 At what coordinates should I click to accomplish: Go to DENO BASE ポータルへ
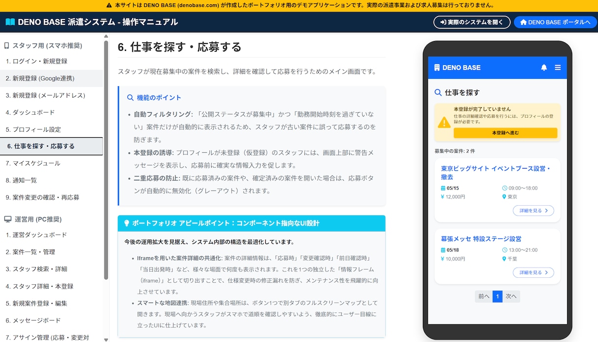(x=554, y=23)
